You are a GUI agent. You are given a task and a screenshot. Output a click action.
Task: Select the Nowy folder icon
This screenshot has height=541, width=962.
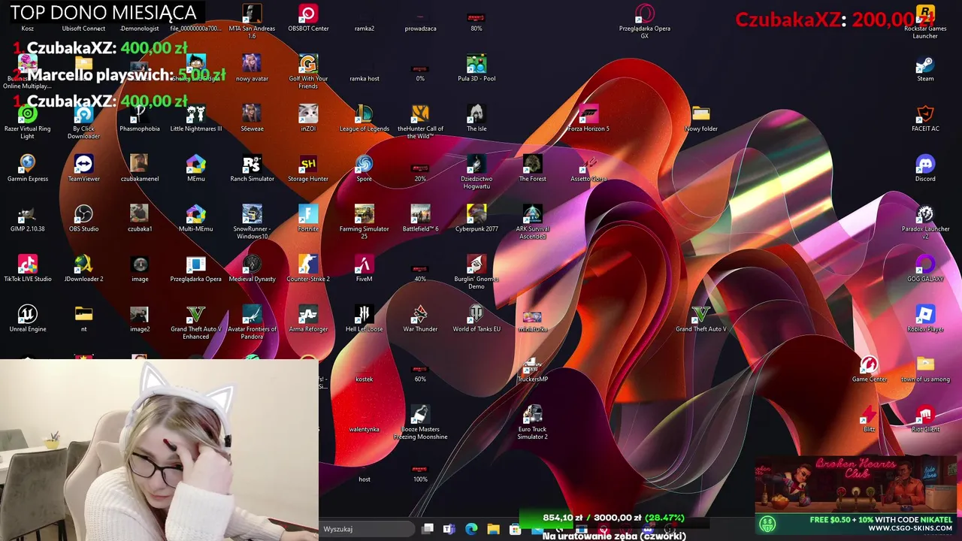pyautogui.click(x=701, y=114)
